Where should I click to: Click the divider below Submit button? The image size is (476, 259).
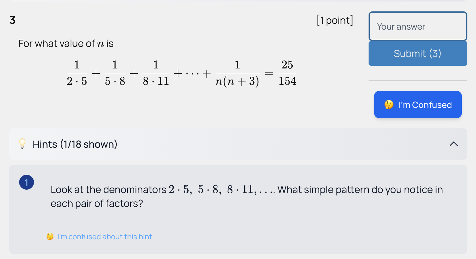pos(418,81)
